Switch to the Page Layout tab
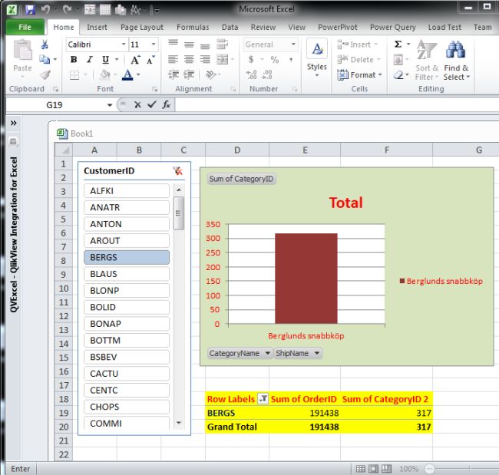 coord(142,28)
